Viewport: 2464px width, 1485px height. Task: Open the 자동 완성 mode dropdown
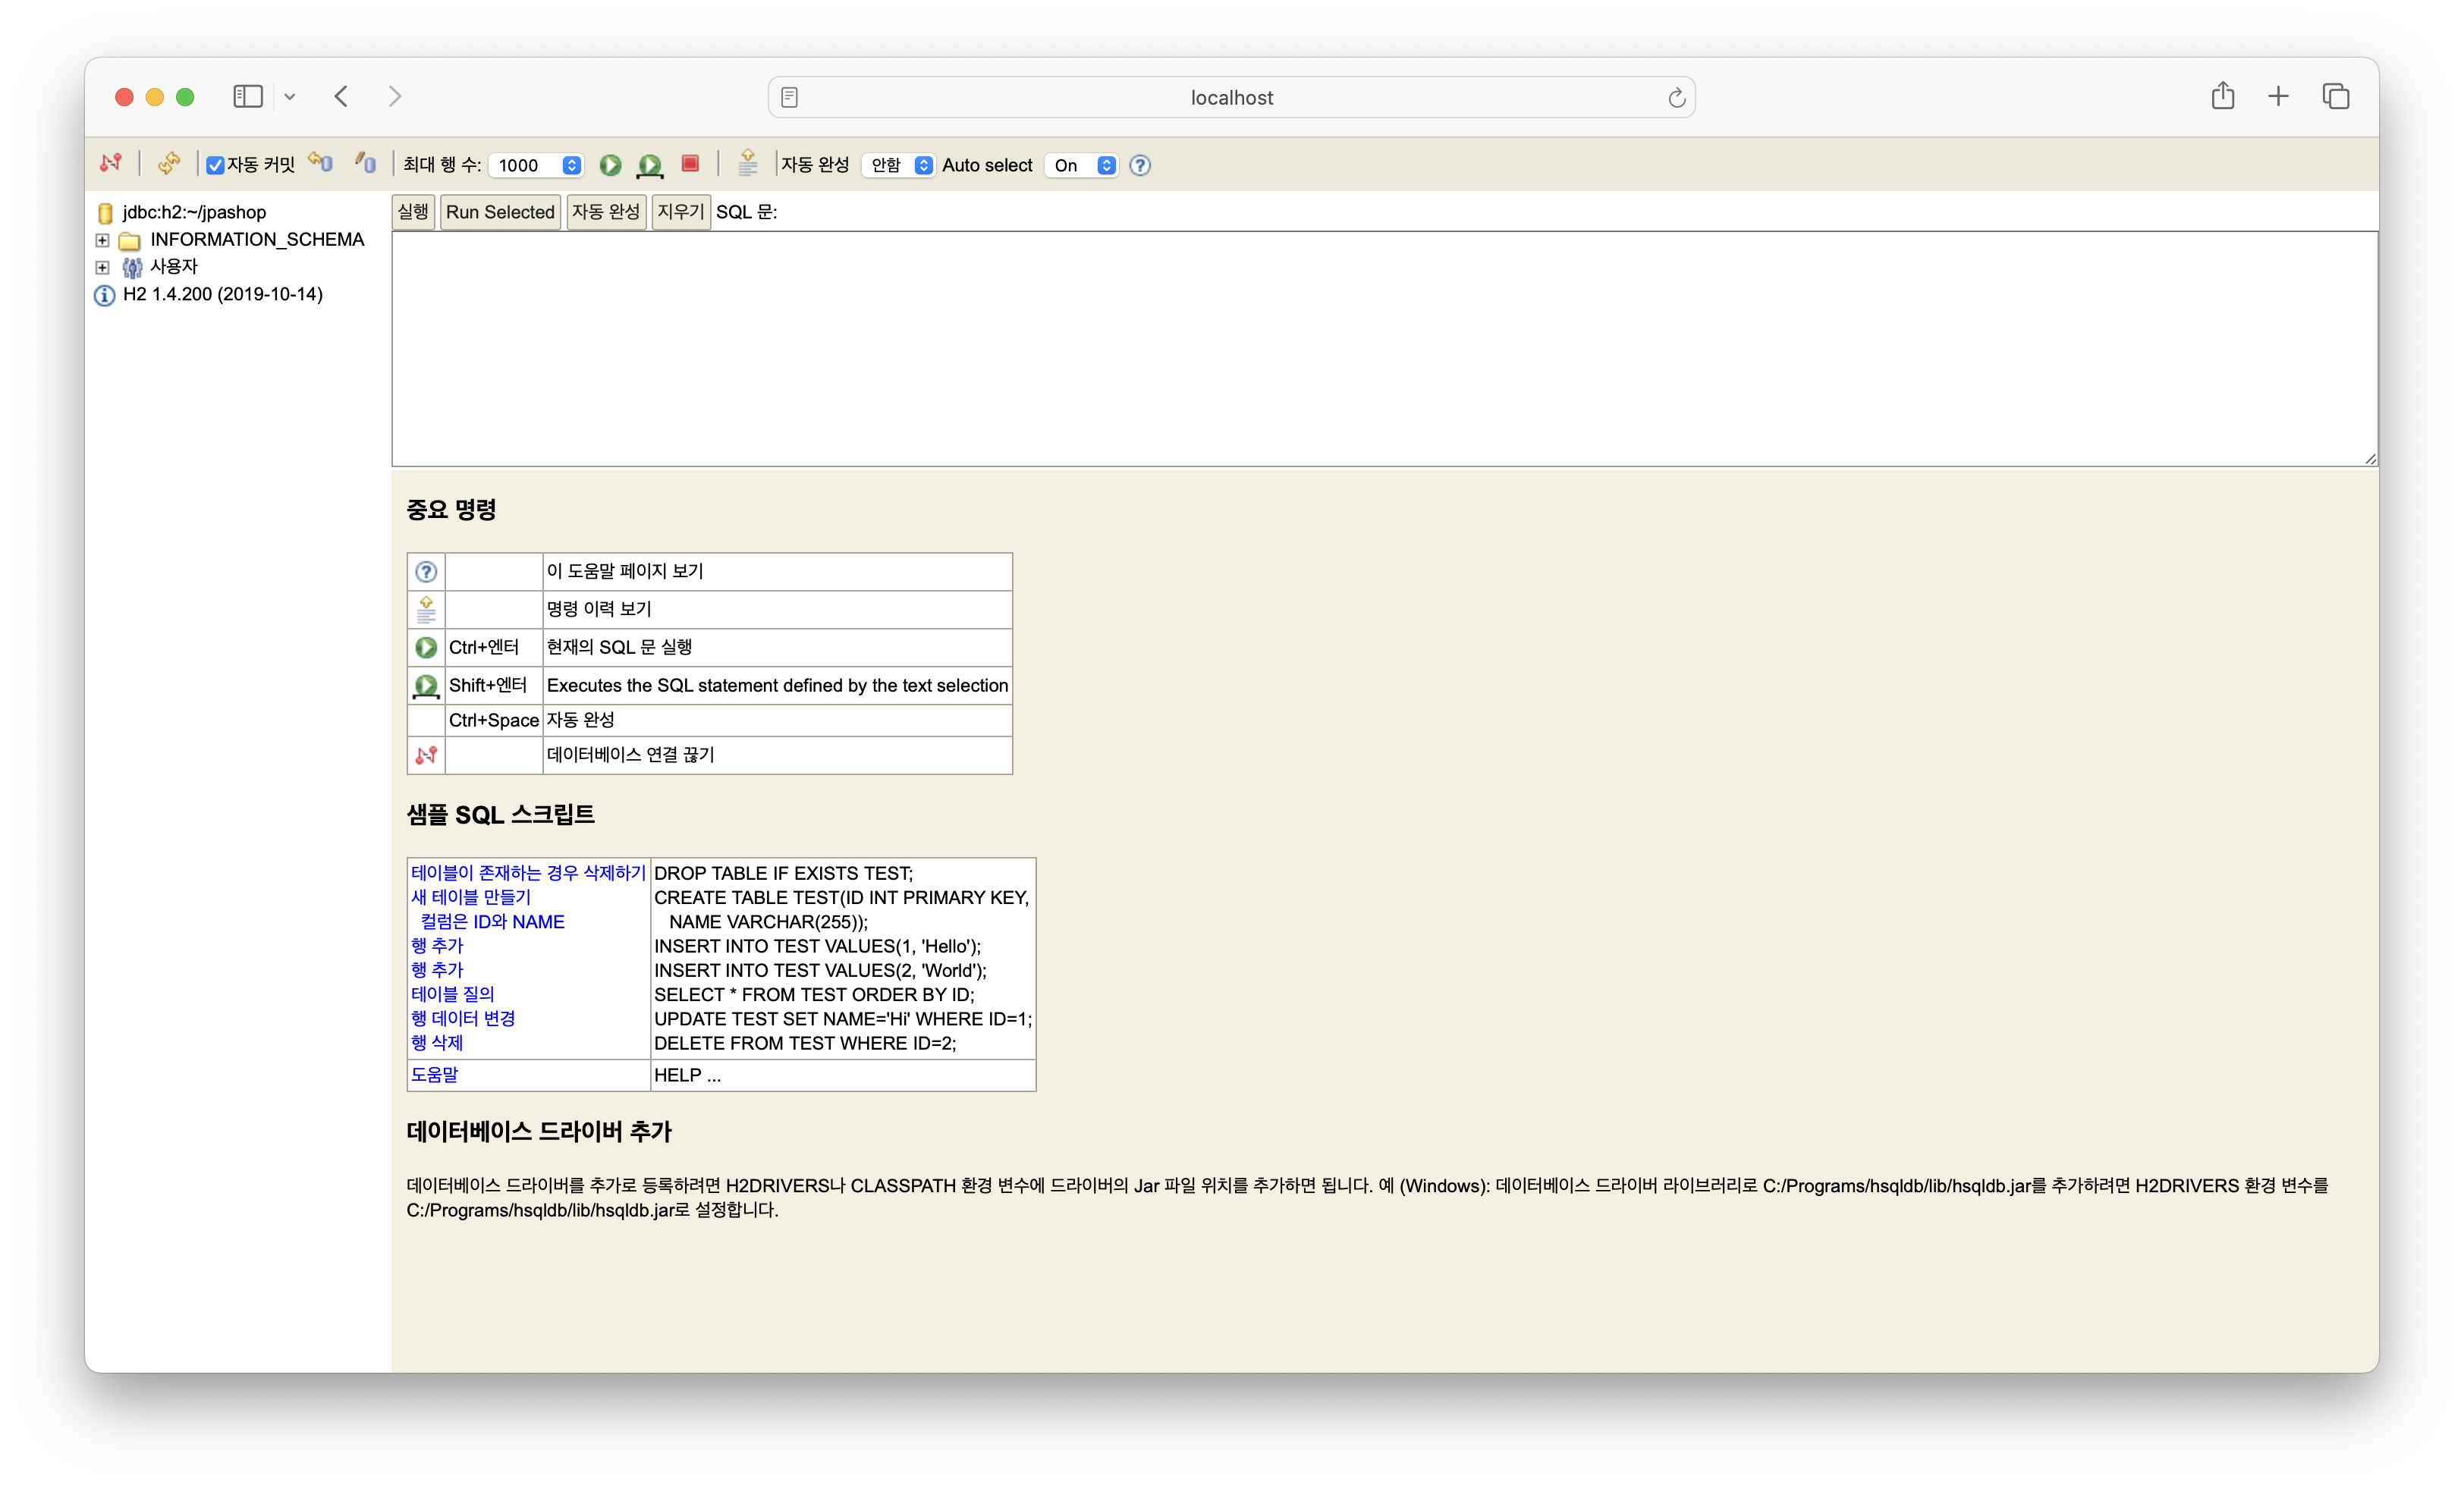tap(897, 165)
